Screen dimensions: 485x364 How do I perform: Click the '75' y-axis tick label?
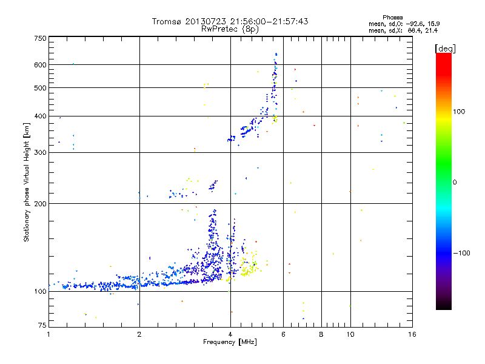(x=42, y=325)
